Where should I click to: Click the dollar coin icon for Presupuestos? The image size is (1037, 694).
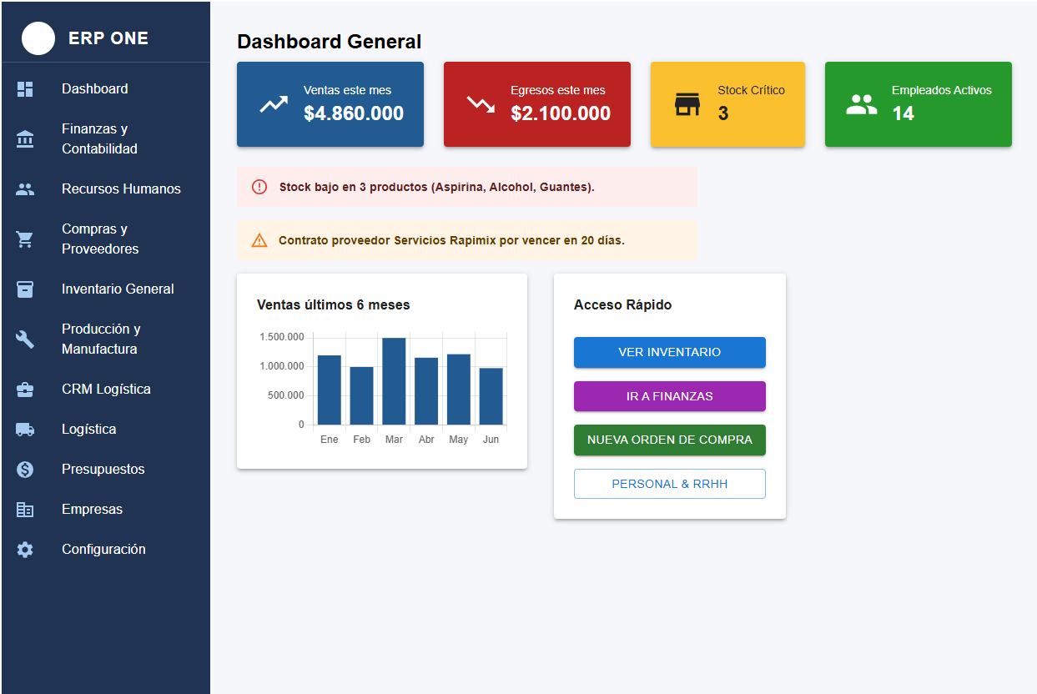coord(25,470)
